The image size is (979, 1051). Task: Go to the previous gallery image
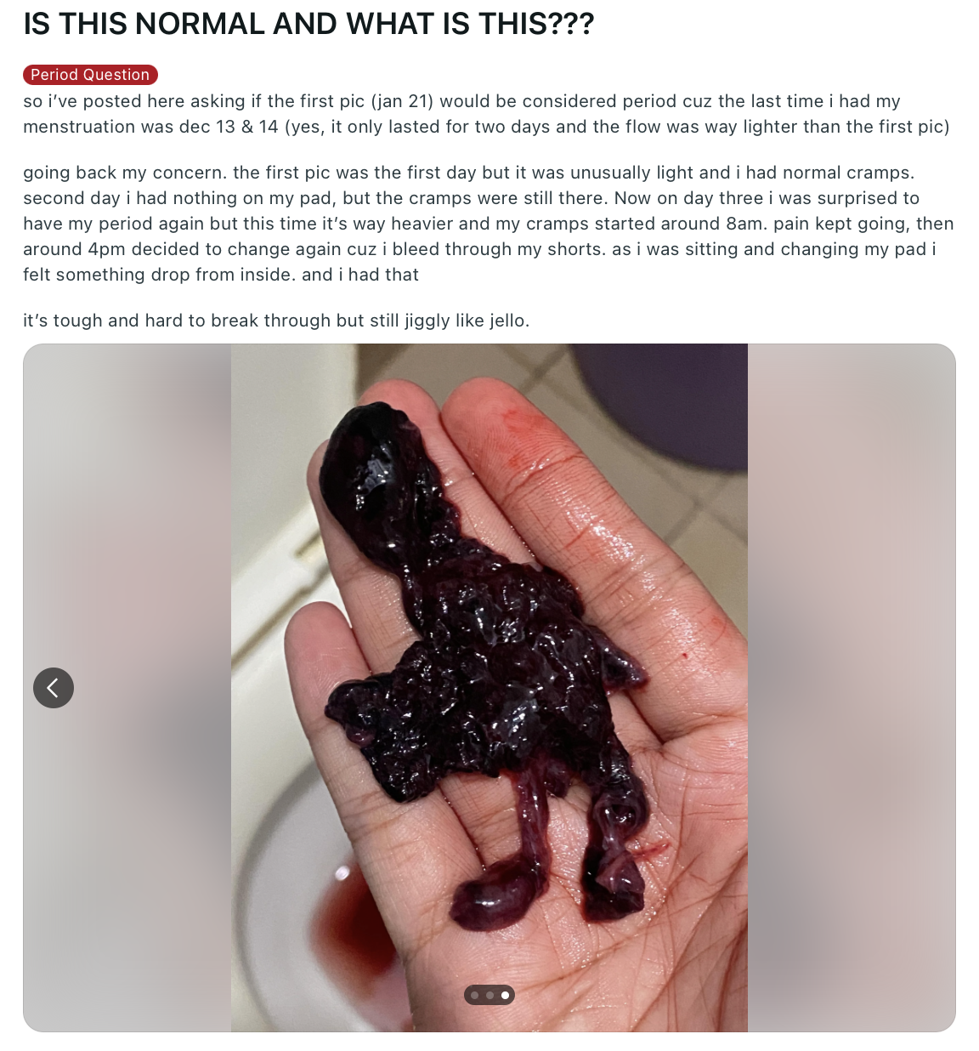click(x=54, y=687)
